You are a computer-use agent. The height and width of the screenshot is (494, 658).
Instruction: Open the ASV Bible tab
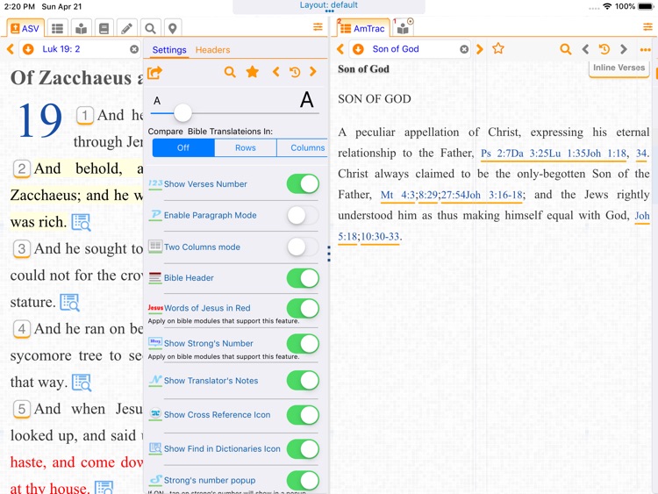[x=25, y=29]
